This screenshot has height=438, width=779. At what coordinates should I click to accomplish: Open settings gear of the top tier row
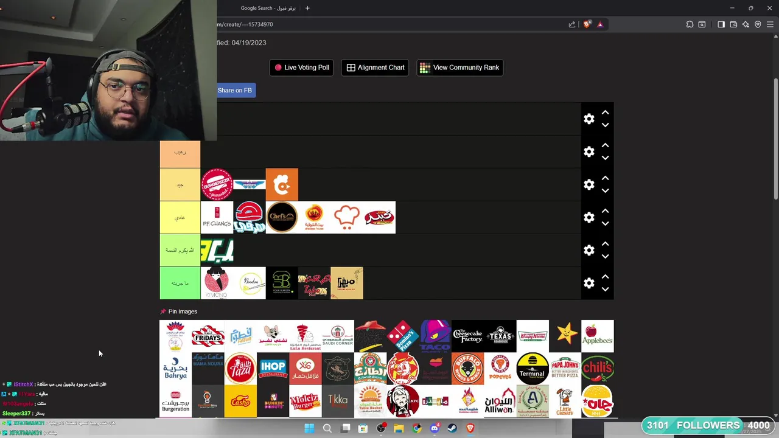coord(589,119)
